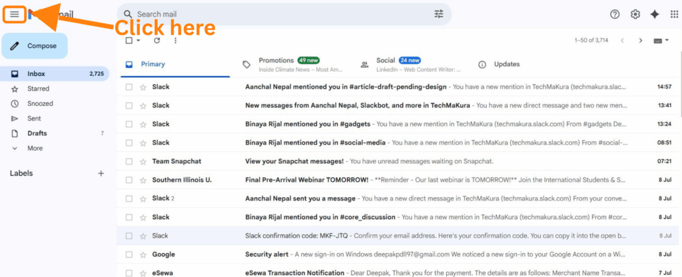Click the mail list scrollbar
682x277 pixels.
click(x=680, y=85)
